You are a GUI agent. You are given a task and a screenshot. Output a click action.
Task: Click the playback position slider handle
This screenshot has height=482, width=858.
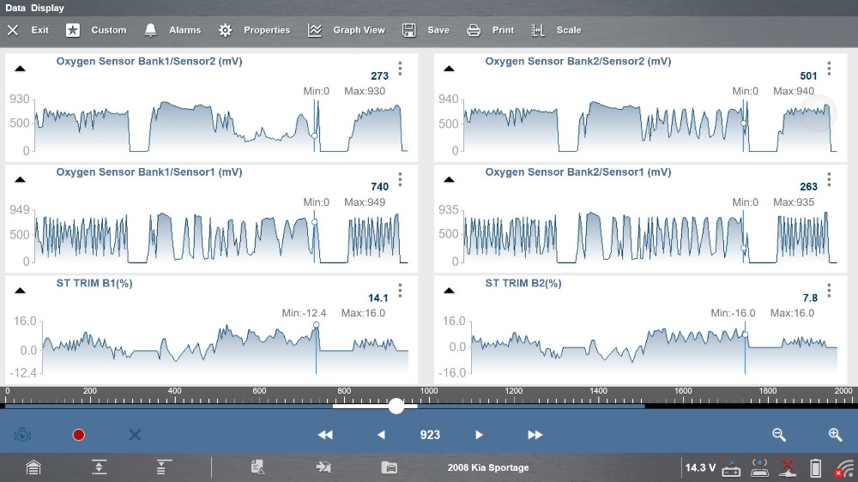click(396, 406)
